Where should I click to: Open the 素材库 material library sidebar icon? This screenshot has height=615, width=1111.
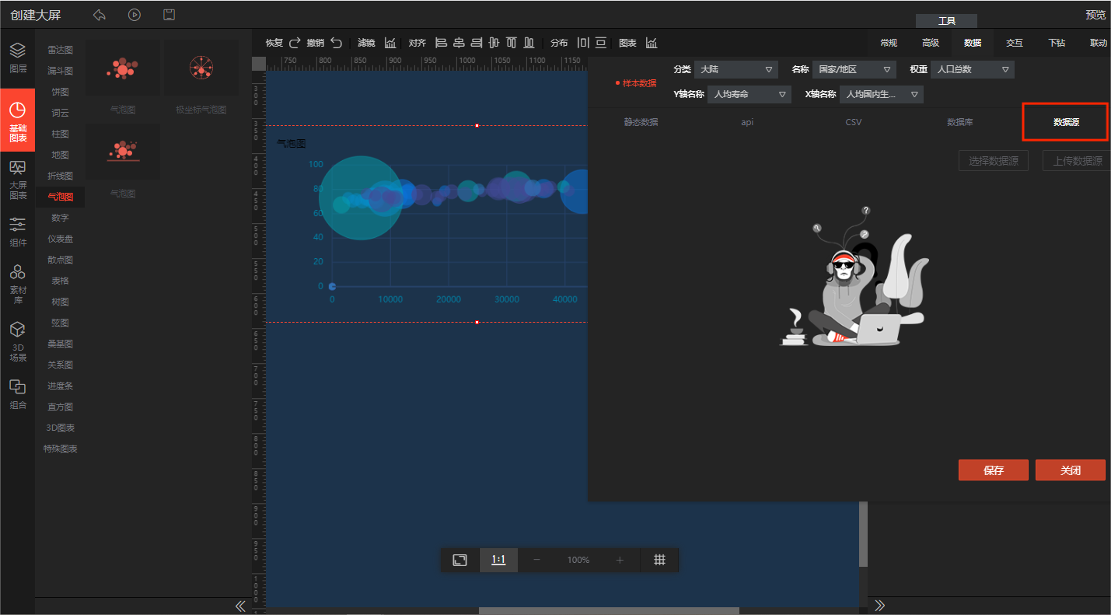coord(17,283)
